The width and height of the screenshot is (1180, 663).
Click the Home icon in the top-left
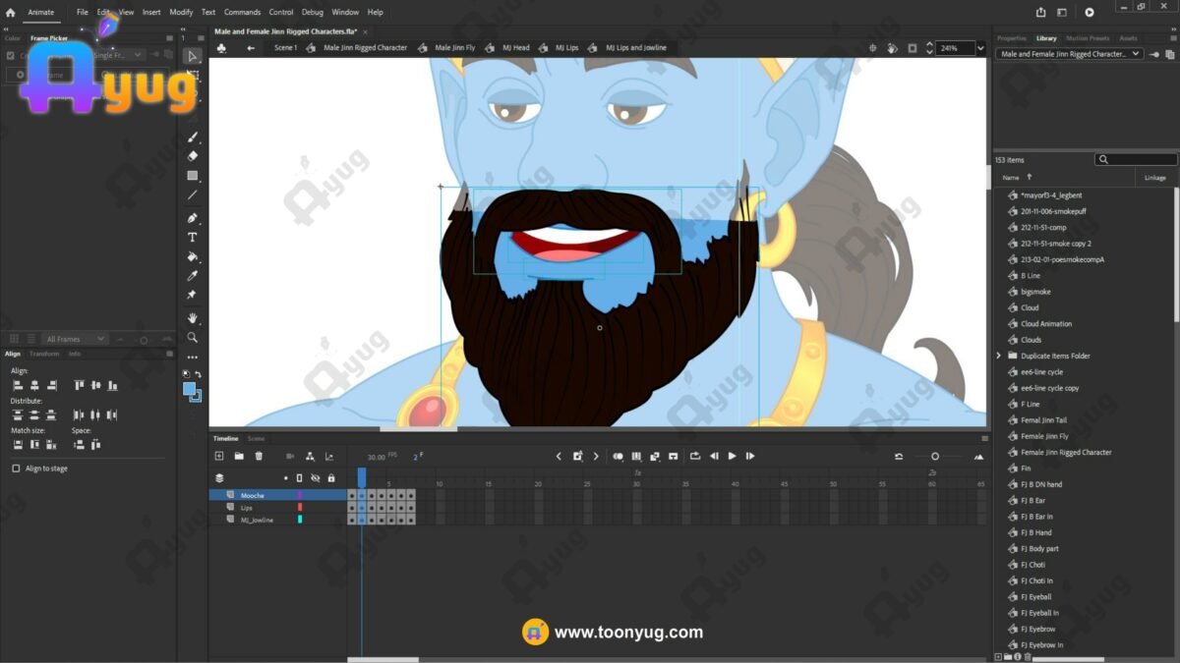[x=11, y=13]
